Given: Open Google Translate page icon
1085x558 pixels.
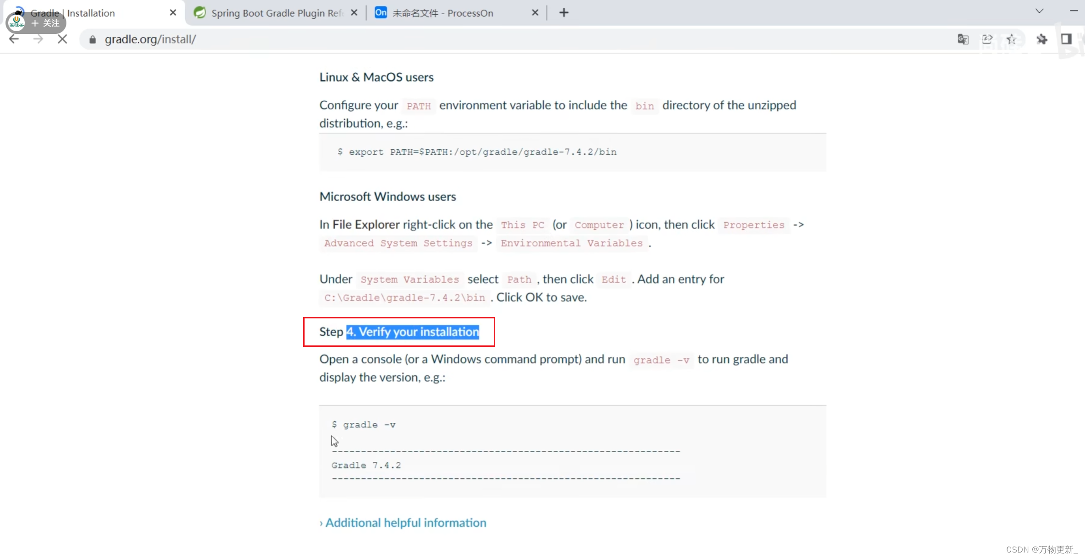Looking at the screenshot, I should pos(963,39).
